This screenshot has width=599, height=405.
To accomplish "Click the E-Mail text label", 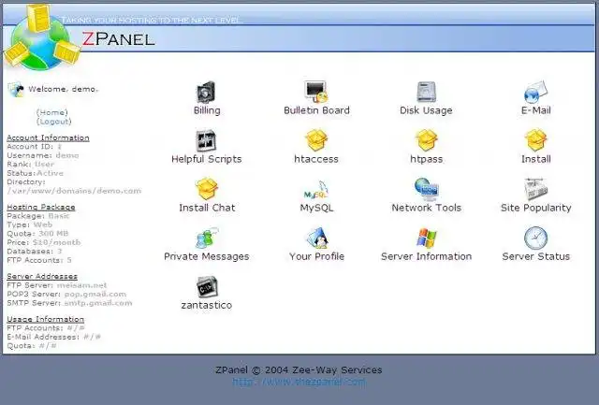I will (x=535, y=110).
